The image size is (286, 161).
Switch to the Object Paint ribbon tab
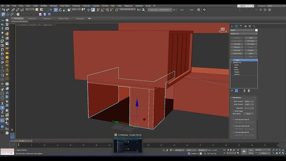63,18
